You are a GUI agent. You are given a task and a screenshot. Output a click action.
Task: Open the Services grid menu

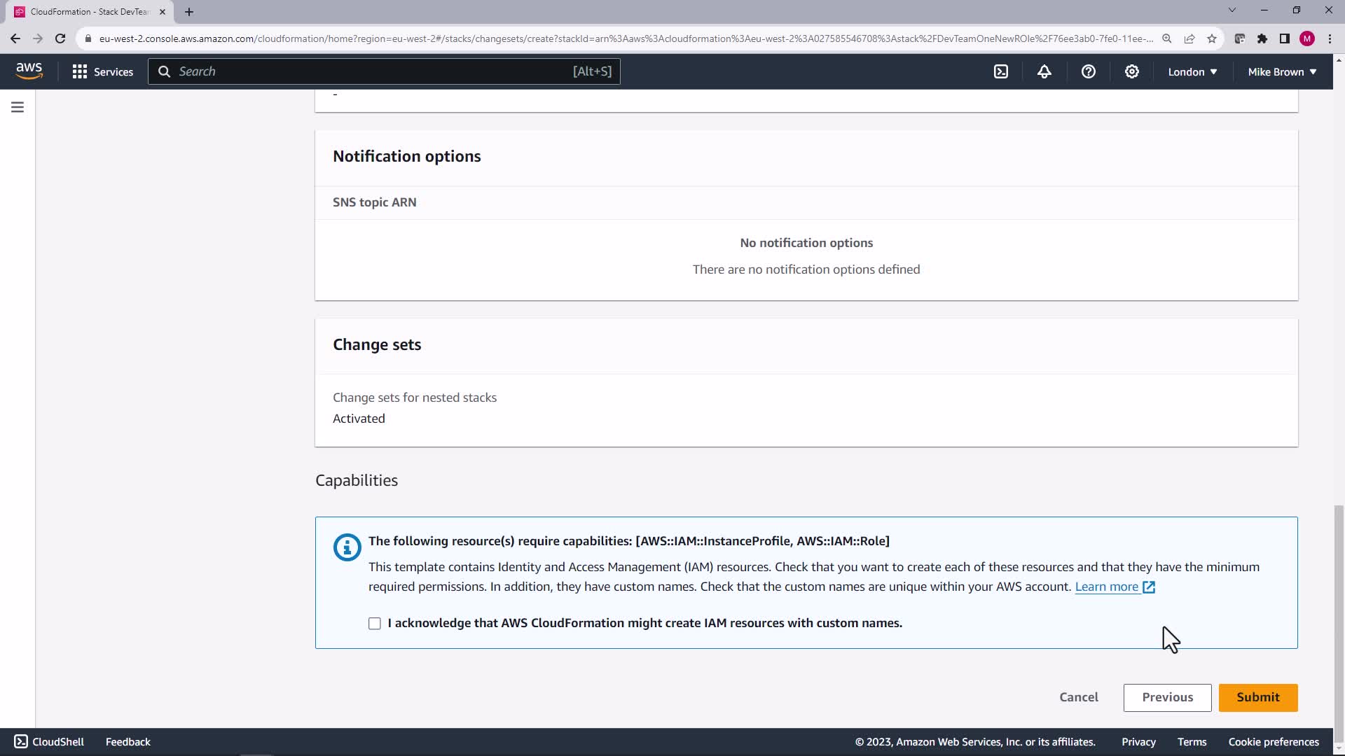pos(102,71)
